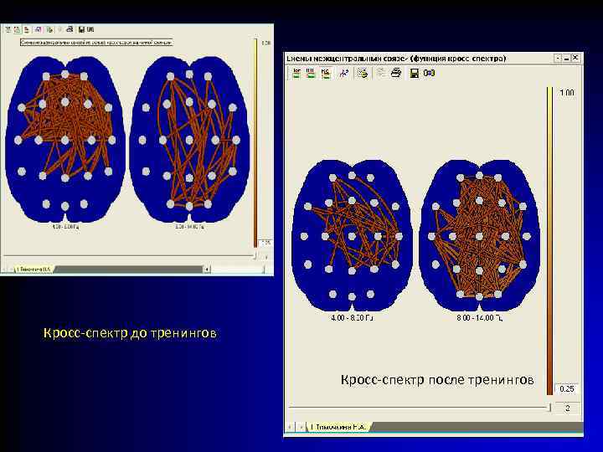Select the second brain map in left window
603x452 pixels.
(x=189, y=139)
